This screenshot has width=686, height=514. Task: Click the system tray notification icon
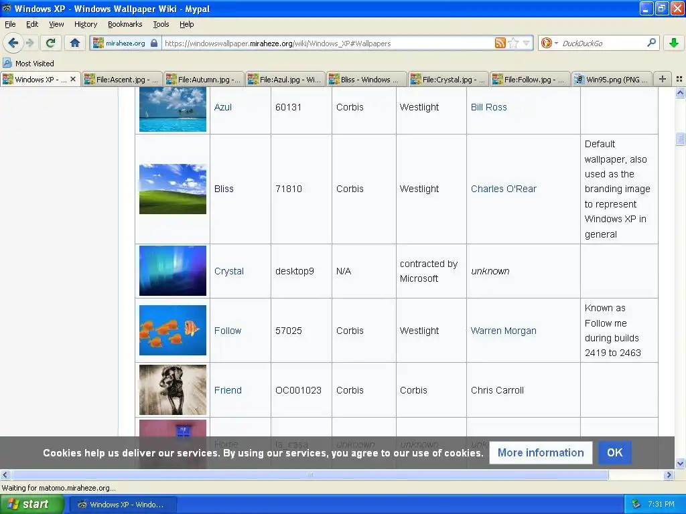636,505
